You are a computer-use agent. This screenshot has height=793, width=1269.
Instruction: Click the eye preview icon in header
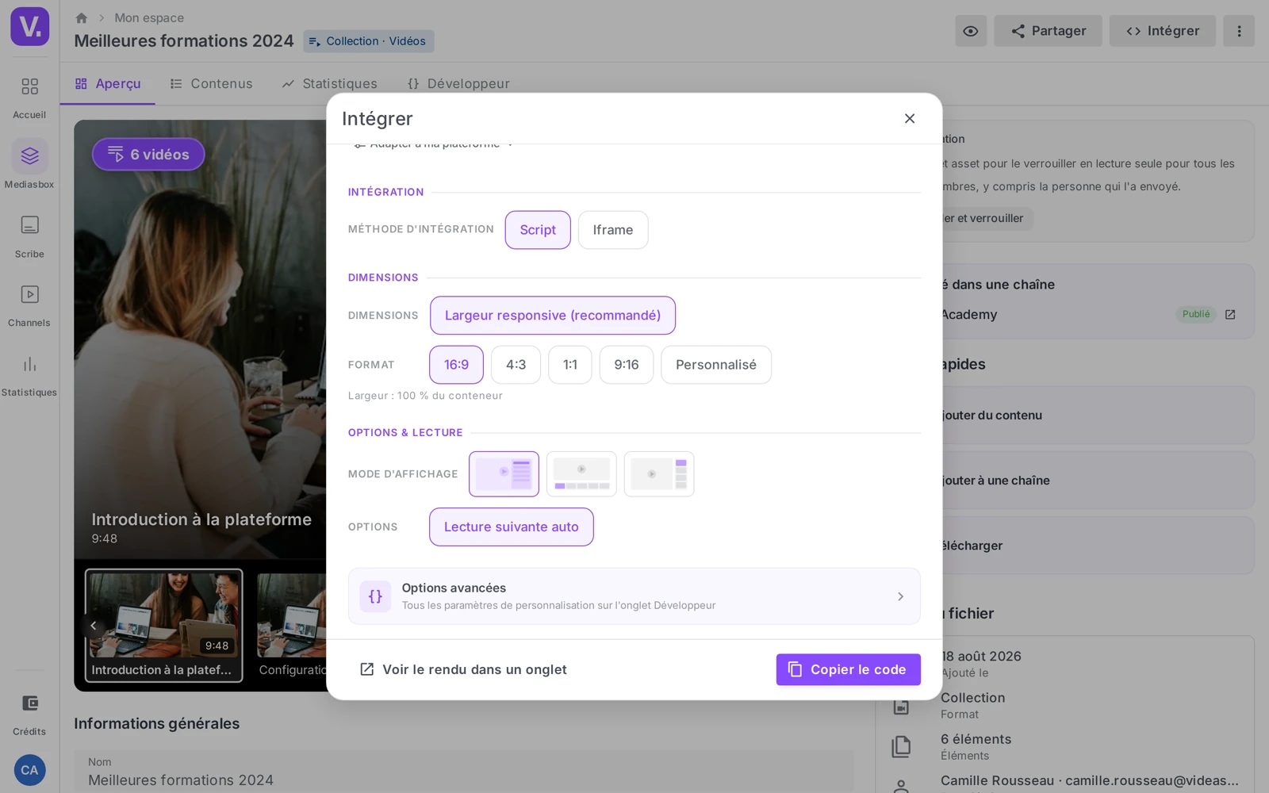pos(970,31)
